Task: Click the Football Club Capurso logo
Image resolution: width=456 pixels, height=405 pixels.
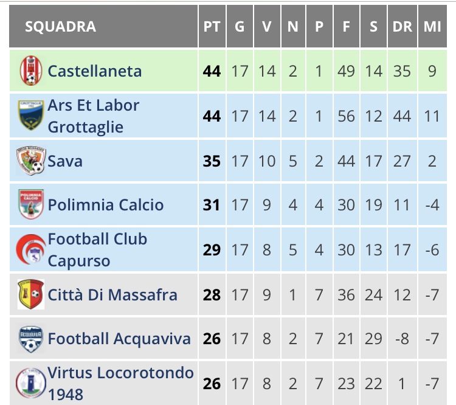Action: coord(31,249)
